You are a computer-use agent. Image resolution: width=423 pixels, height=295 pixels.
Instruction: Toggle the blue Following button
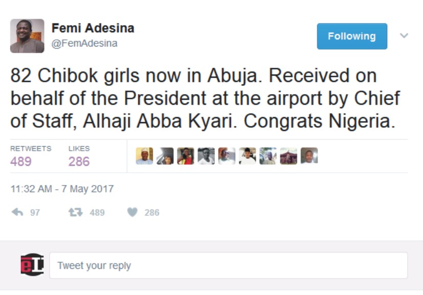(x=352, y=36)
